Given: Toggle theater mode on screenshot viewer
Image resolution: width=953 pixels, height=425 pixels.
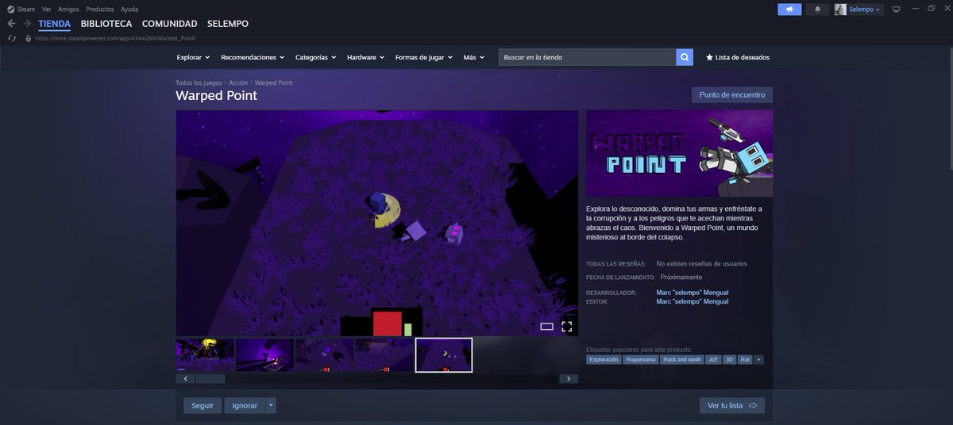Looking at the screenshot, I should click(x=546, y=326).
